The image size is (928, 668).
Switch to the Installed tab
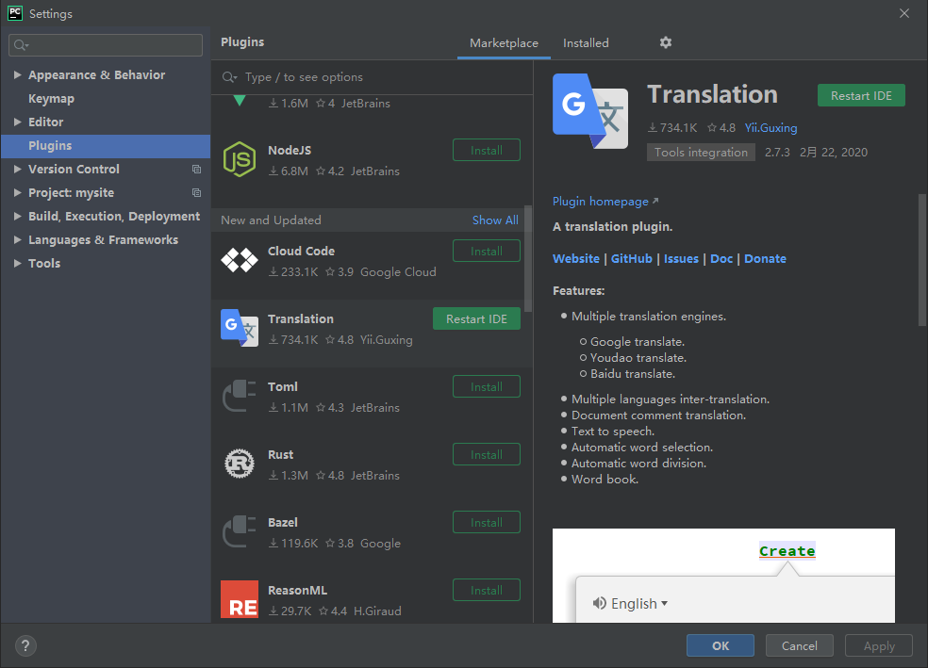point(585,42)
